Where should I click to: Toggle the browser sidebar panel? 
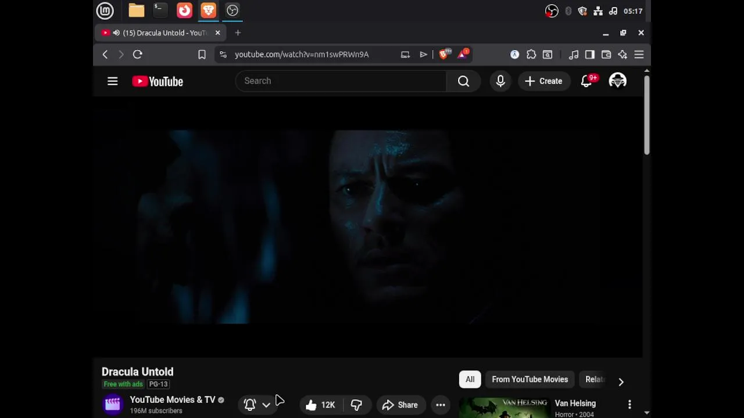tap(590, 55)
